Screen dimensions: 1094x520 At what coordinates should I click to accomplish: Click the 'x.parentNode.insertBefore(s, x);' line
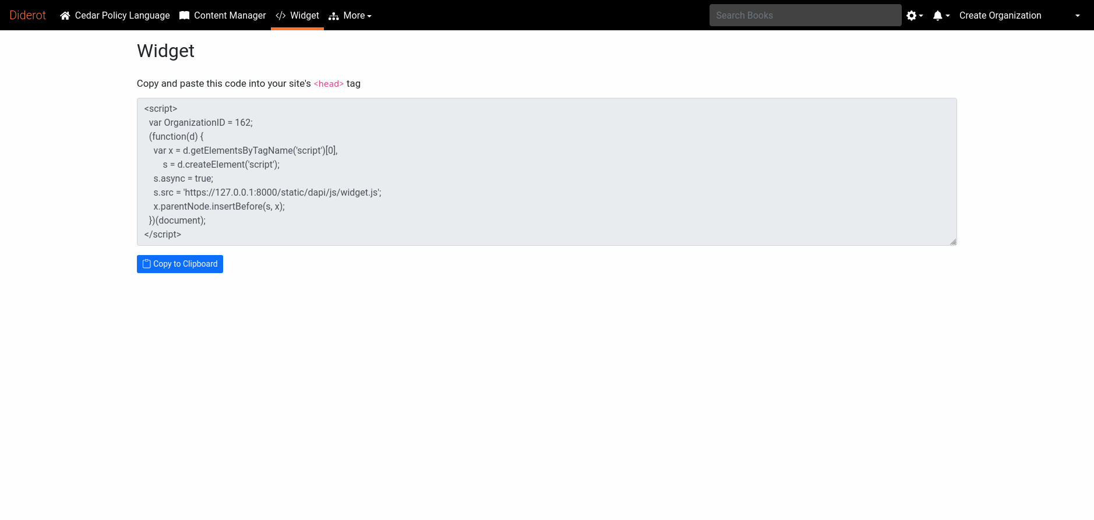(x=219, y=206)
